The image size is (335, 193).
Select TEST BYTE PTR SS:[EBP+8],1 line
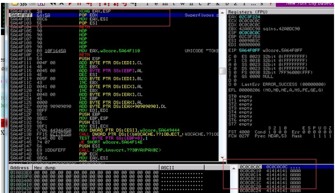[x=113, y=138]
